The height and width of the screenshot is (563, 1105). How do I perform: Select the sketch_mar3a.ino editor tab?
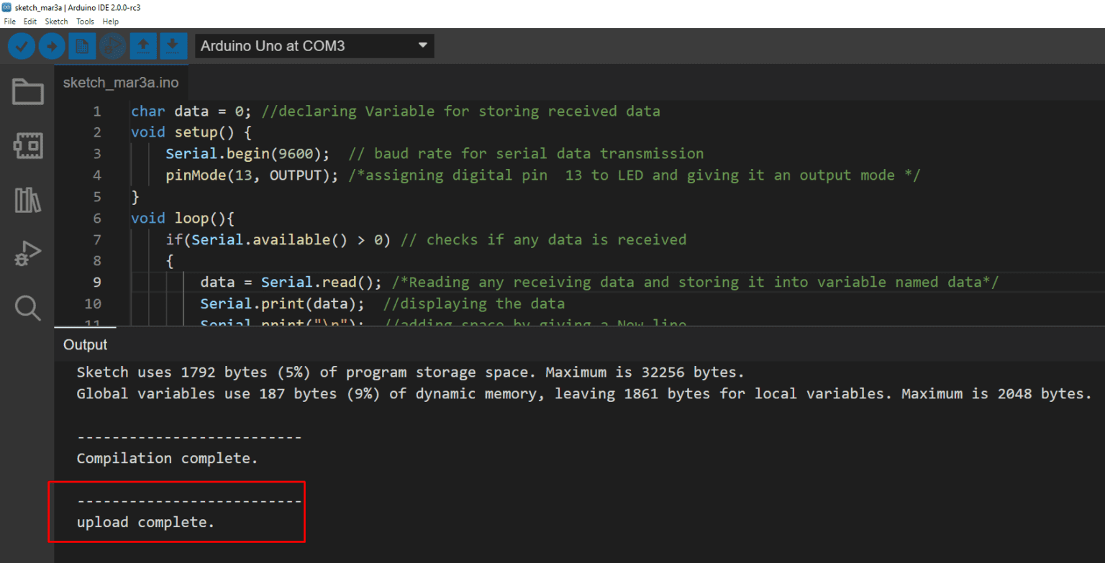tap(121, 83)
